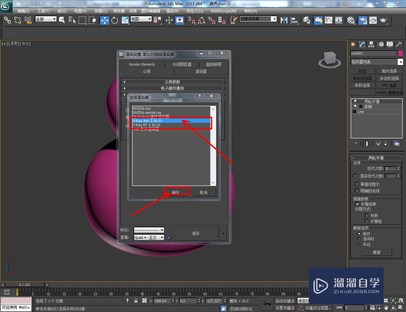Click the 渲染 button in render setup
406x312 pixels.
tap(196, 233)
